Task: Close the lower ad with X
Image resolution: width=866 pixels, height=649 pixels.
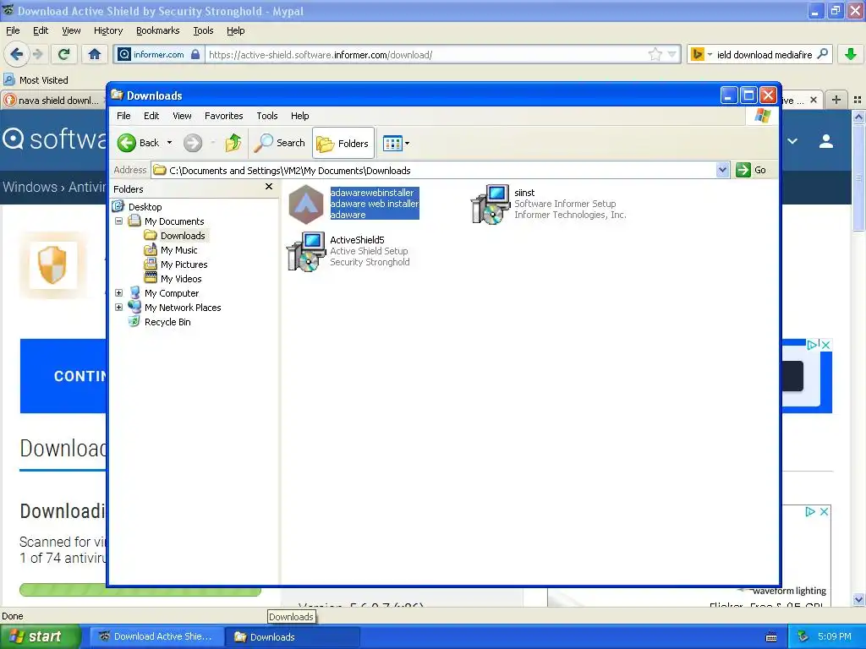Action: [x=824, y=511]
